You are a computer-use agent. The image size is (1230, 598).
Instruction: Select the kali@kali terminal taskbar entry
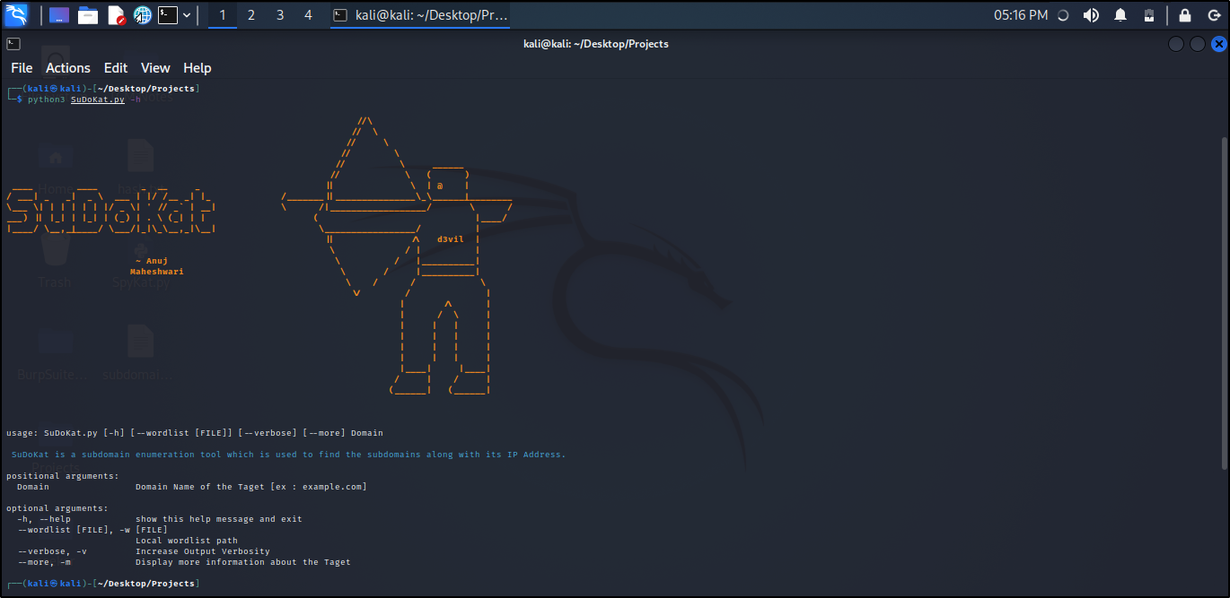pyautogui.click(x=420, y=15)
